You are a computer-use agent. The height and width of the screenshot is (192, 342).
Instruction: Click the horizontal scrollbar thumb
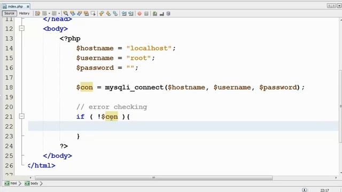pyautogui.click(x=153, y=178)
